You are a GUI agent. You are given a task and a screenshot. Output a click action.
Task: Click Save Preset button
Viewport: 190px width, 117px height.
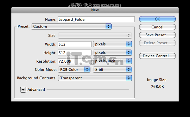[x=157, y=35]
